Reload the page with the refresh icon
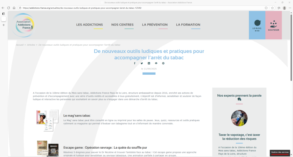 click(8, 8)
